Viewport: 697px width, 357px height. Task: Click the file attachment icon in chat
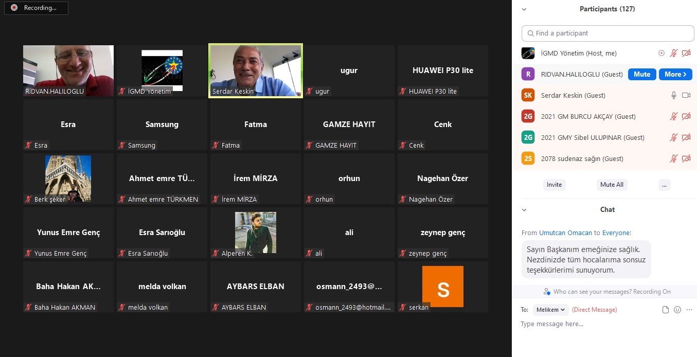(666, 310)
